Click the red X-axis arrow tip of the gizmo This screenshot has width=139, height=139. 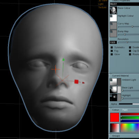pos(83,83)
